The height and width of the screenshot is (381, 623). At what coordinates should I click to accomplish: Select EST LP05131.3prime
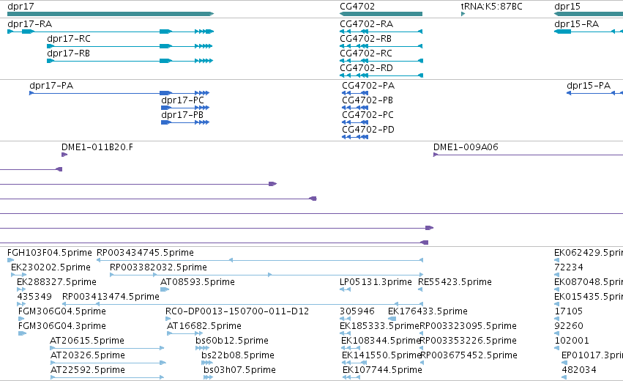[345, 289]
